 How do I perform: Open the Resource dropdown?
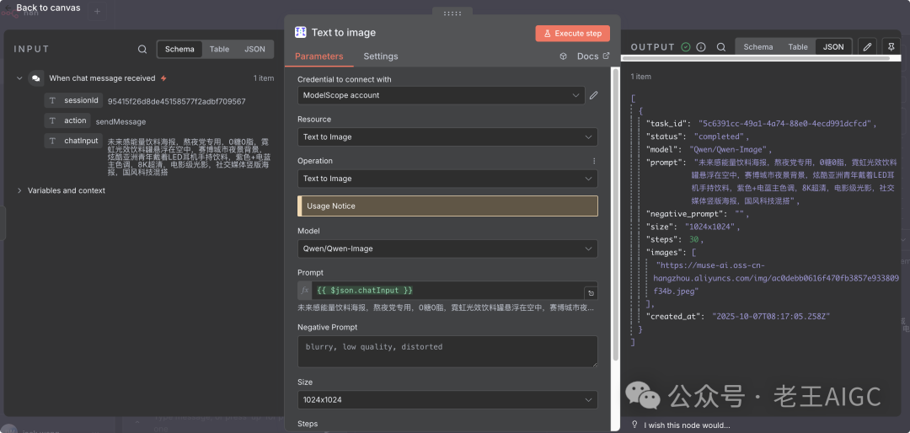tap(447, 137)
